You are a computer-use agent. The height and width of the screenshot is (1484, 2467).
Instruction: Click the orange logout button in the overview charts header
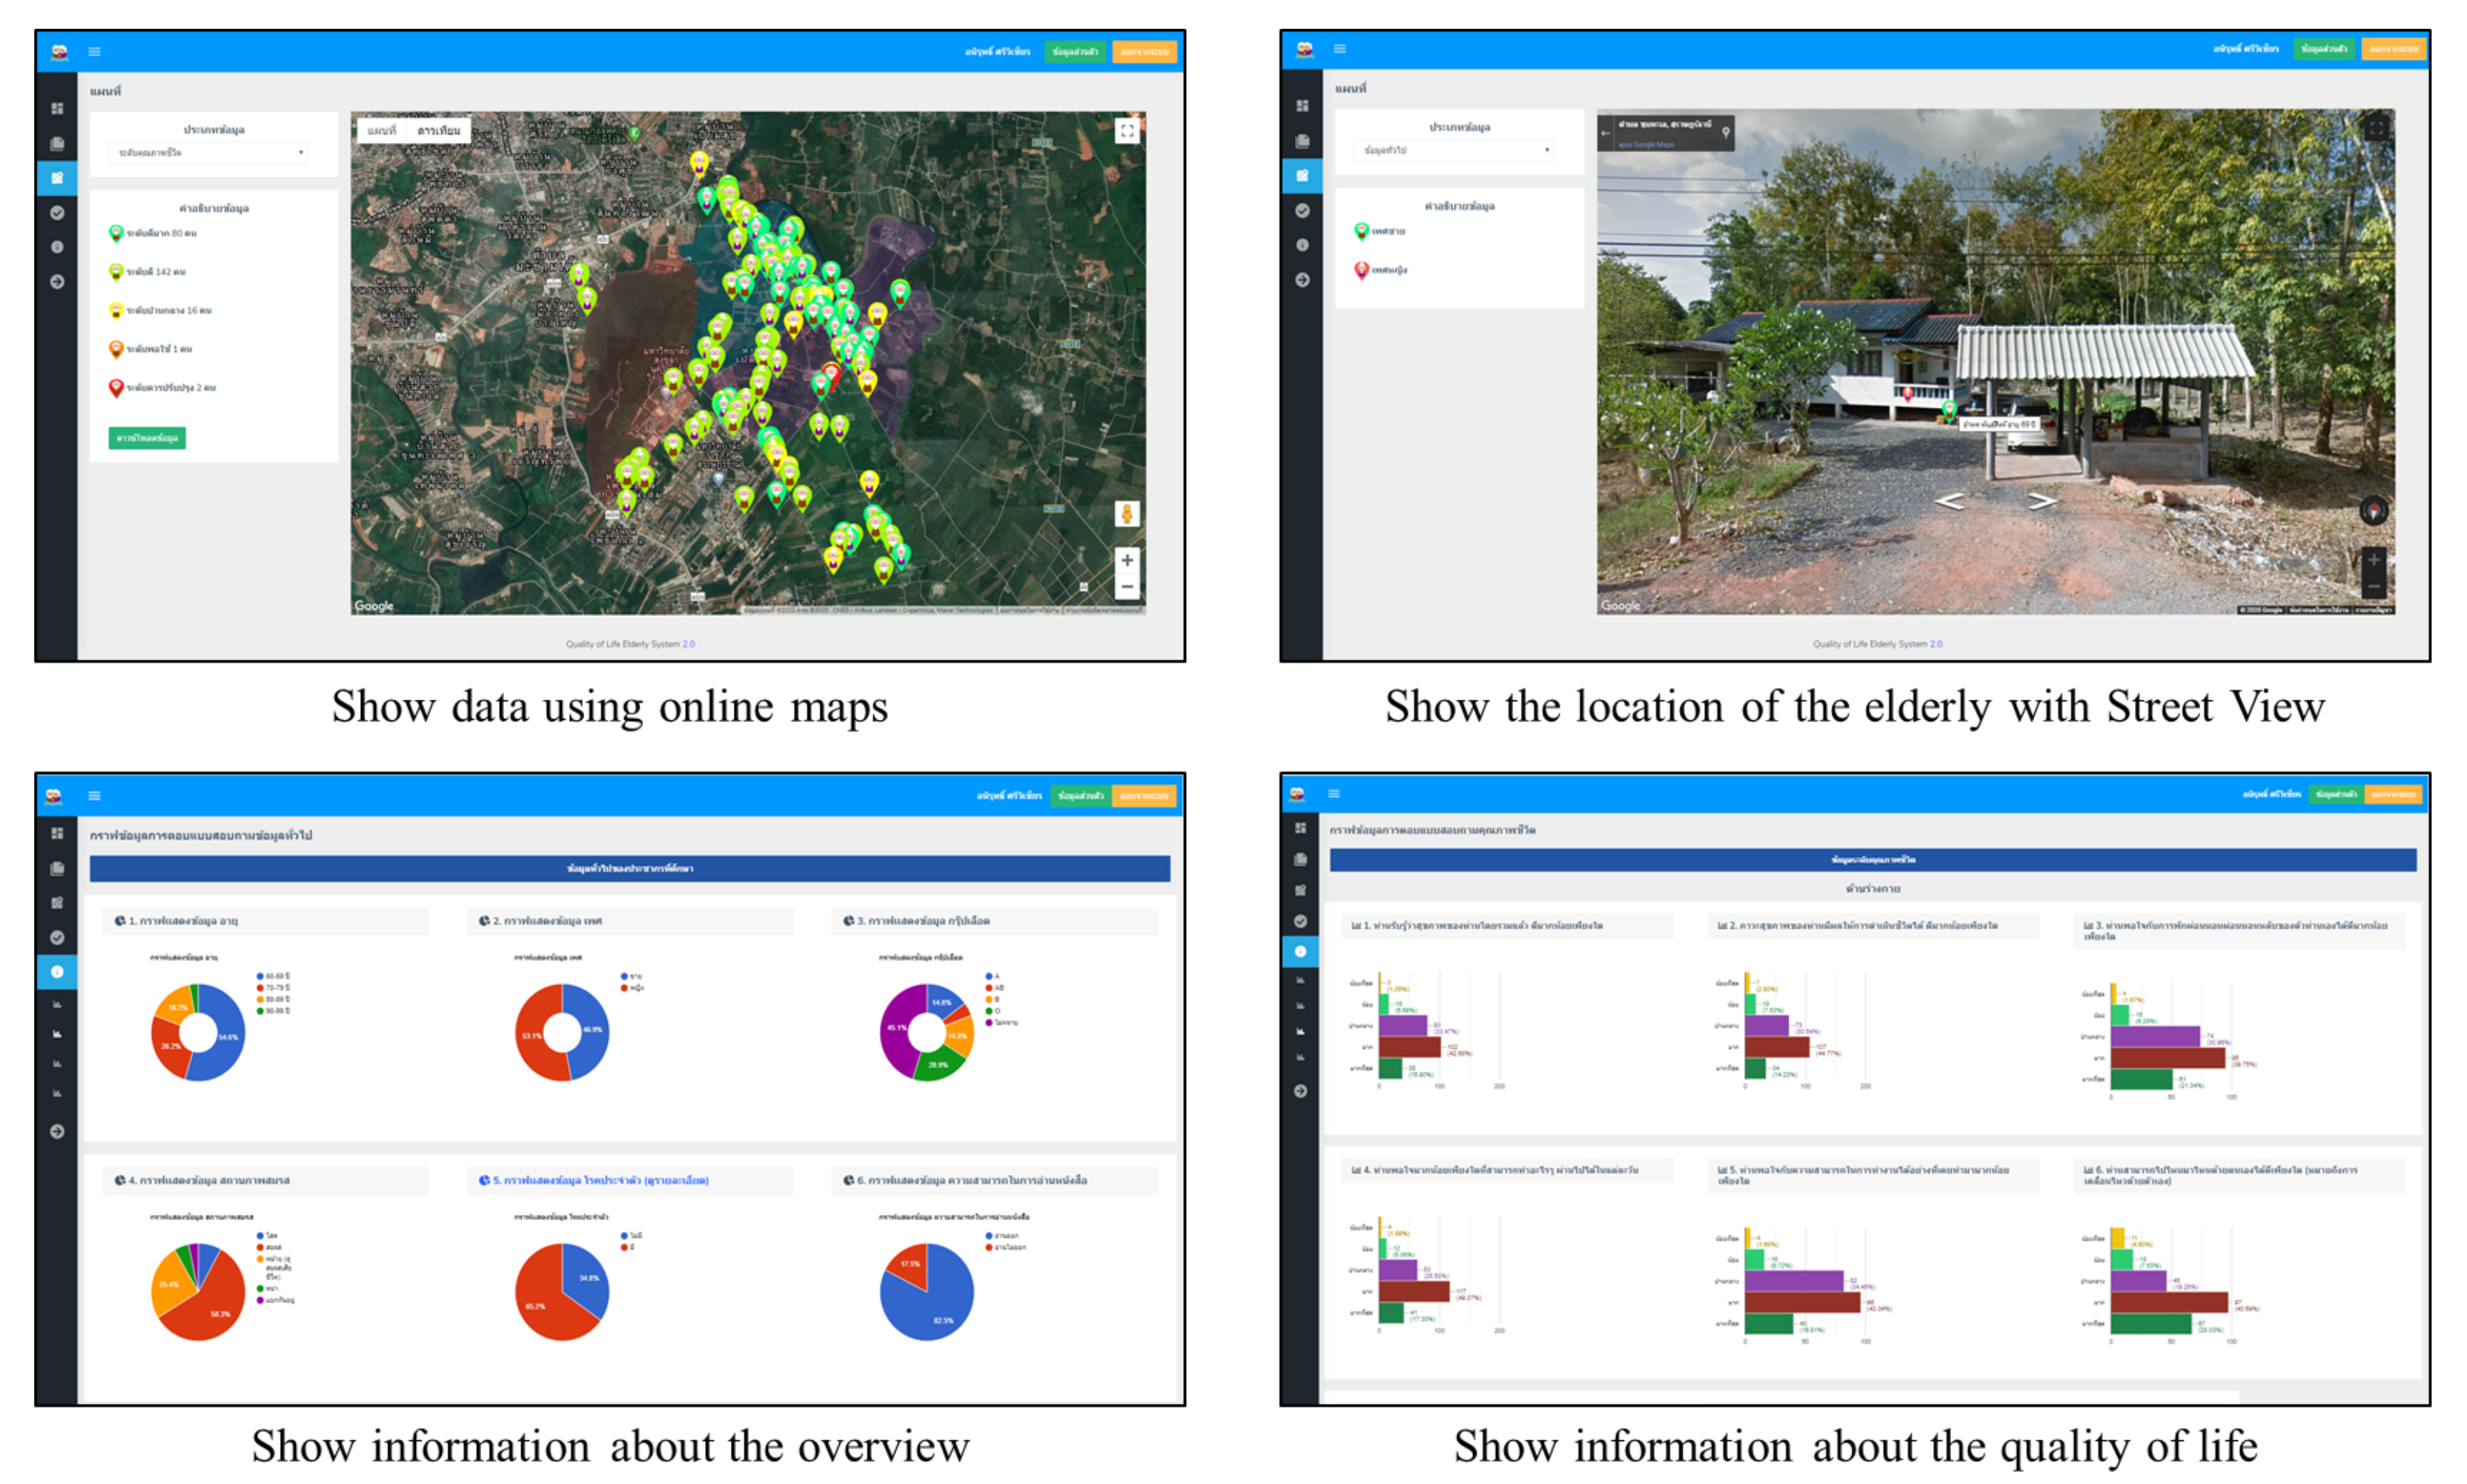click(x=1143, y=796)
